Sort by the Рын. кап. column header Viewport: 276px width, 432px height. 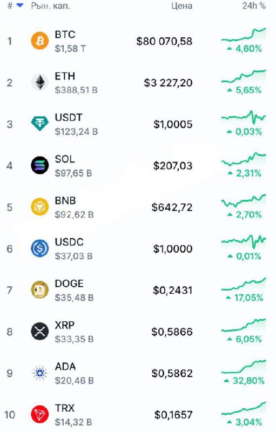pos(50,6)
